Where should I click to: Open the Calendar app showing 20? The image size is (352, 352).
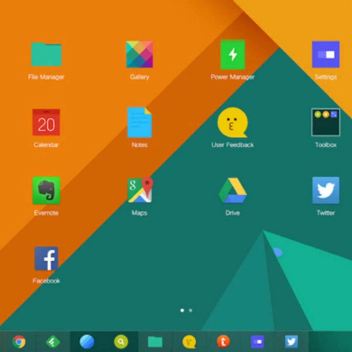(x=46, y=122)
